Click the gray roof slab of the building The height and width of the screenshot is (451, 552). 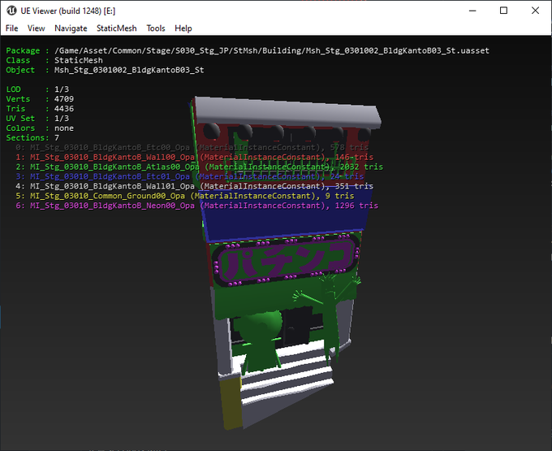[284, 114]
